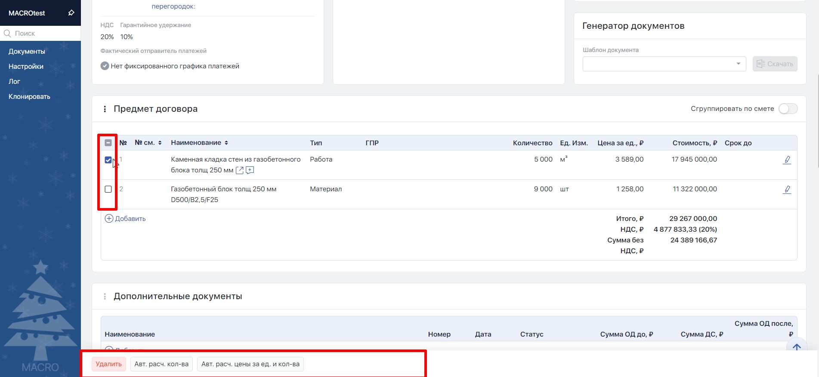Screen dimensions: 819x377
Task: Click the red Удалить button
Action: click(x=108, y=364)
